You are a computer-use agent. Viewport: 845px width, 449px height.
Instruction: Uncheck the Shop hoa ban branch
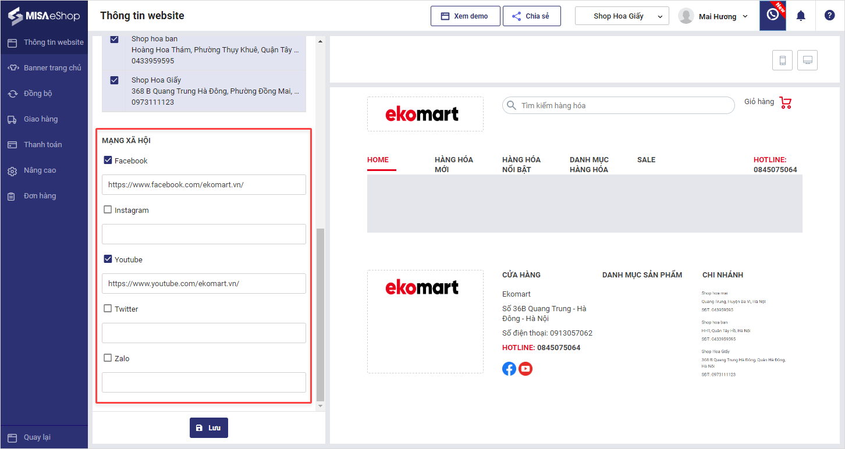coord(114,39)
